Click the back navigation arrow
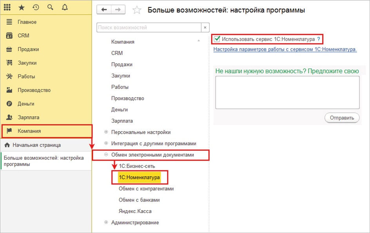 pos(104,10)
